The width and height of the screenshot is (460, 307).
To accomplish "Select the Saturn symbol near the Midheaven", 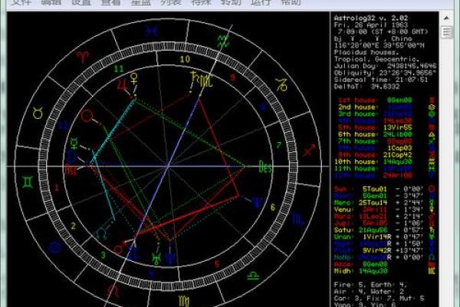I will [194, 77].
